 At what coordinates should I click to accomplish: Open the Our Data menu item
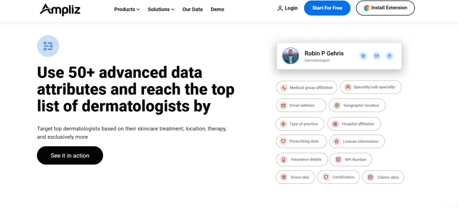(x=192, y=9)
